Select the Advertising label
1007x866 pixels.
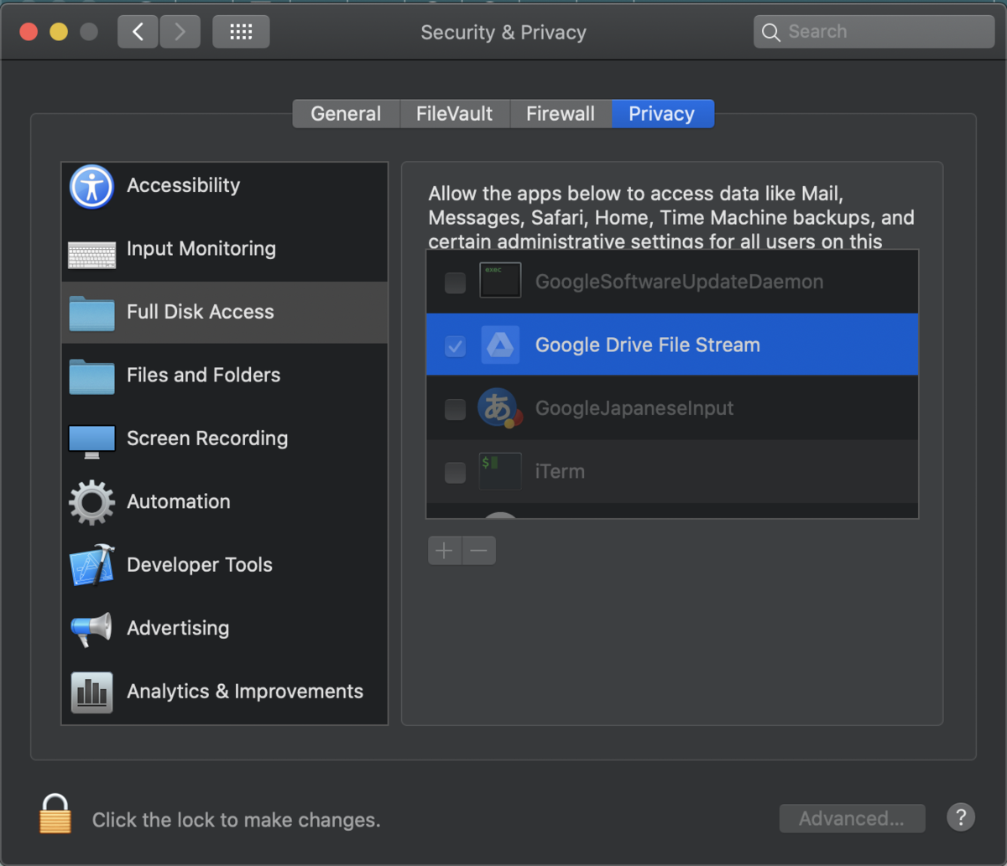[178, 628]
